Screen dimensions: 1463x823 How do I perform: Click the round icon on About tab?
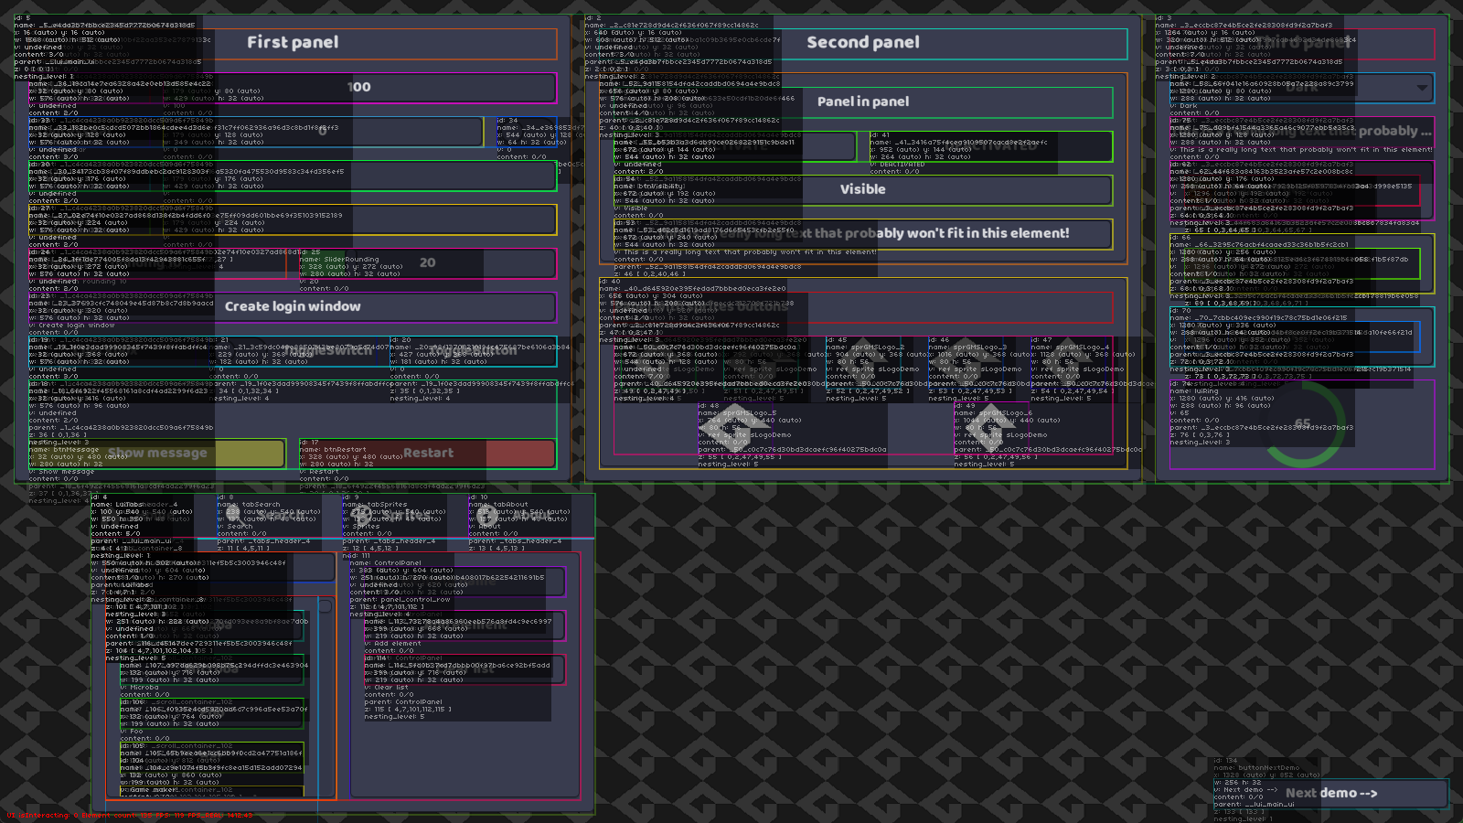(x=486, y=516)
